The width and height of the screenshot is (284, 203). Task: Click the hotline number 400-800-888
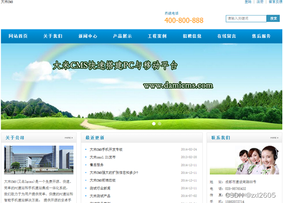(x=184, y=20)
